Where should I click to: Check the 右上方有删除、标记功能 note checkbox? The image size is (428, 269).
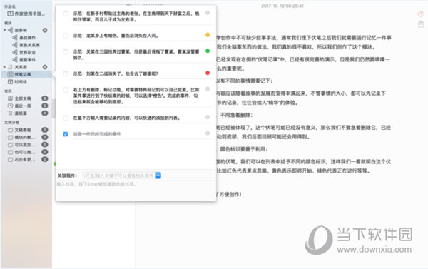(66, 90)
